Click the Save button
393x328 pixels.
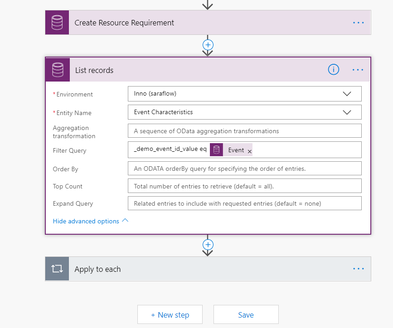click(x=246, y=315)
